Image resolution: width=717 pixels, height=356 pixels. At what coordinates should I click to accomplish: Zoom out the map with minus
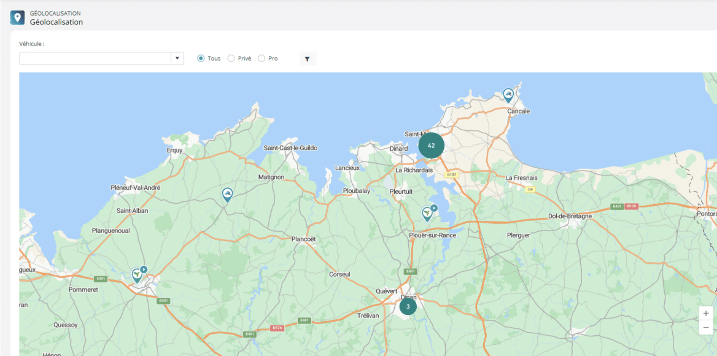tap(706, 327)
